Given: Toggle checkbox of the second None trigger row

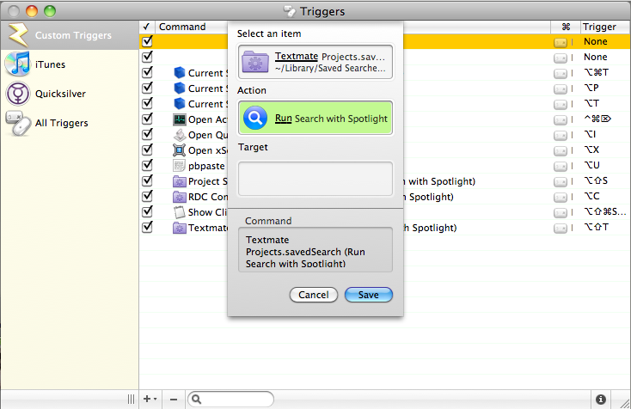Looking at the screenshot, I should (x=147, y=57).
